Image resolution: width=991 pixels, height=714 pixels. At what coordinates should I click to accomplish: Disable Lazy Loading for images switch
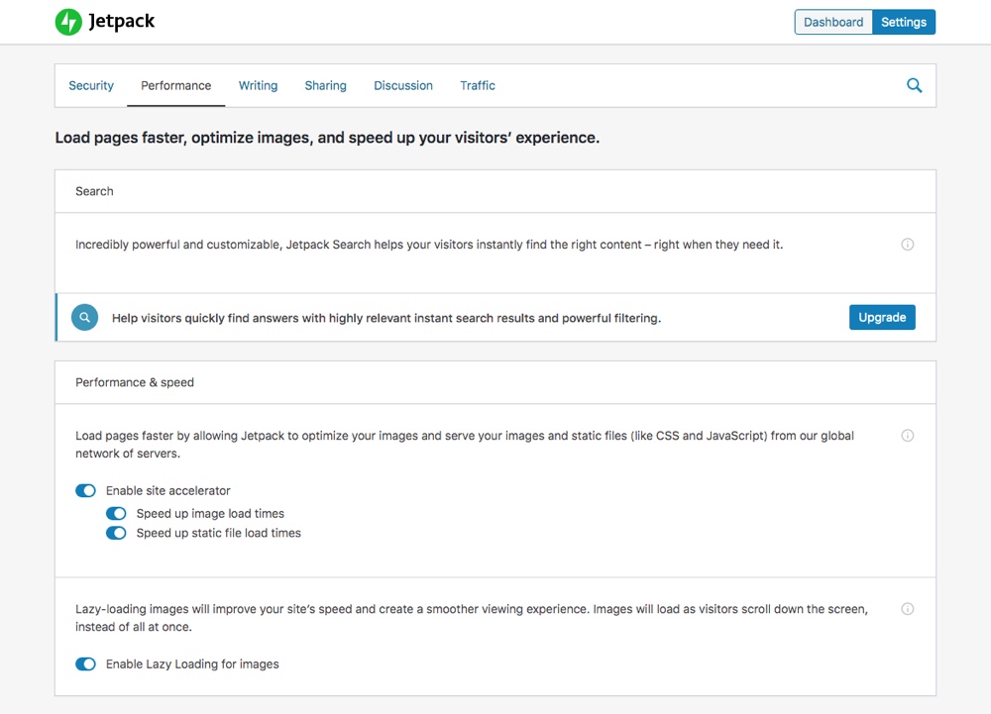[85, 664]
